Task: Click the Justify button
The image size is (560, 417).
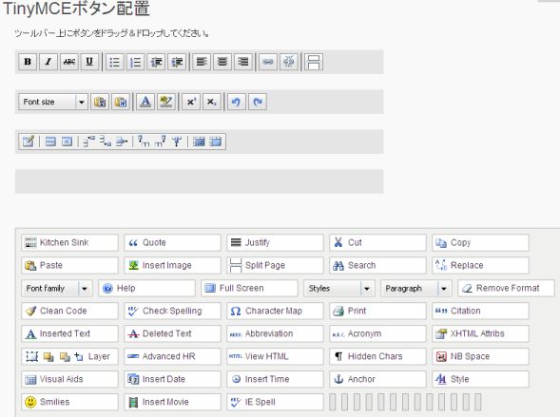Action: click(275, 242)
